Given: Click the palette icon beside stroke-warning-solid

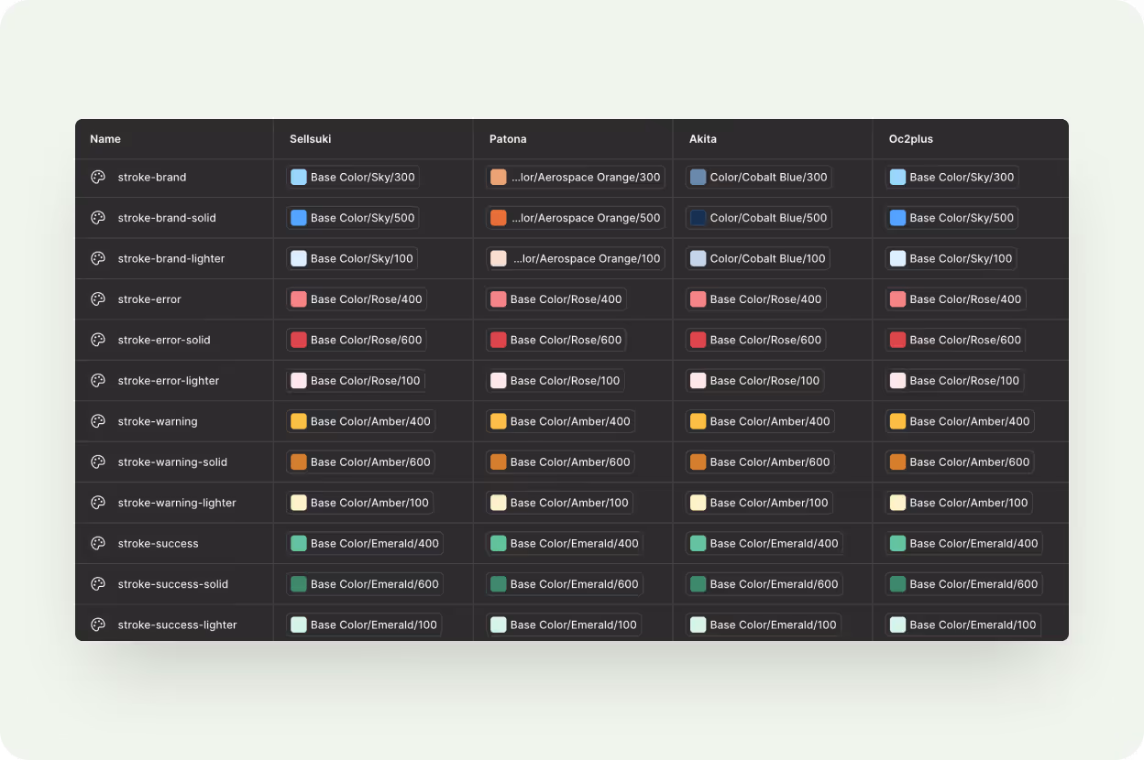Looking at the screenshot, I should pyautogui.click(x=98, y=461).
